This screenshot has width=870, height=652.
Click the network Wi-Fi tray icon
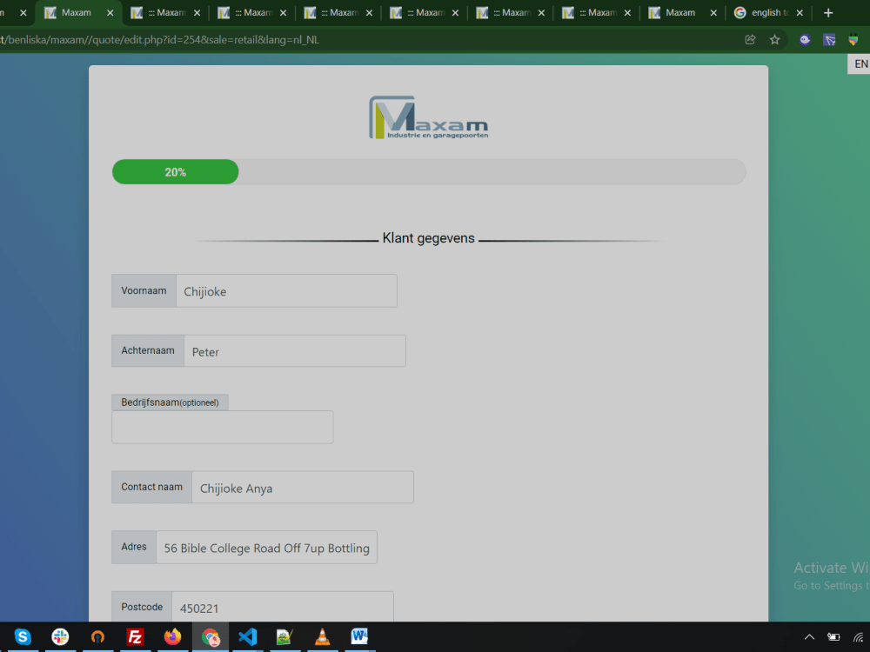click(859, 637)
